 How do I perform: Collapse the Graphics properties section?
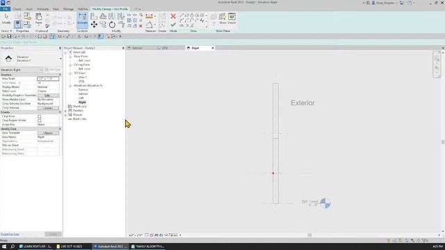point(60,74)
